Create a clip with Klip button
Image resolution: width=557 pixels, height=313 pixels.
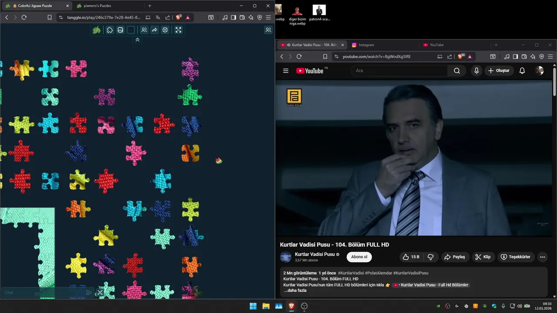pyautogui.click(x=483, y=257)
